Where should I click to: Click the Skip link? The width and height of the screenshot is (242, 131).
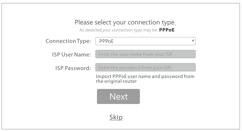point(116,117)
